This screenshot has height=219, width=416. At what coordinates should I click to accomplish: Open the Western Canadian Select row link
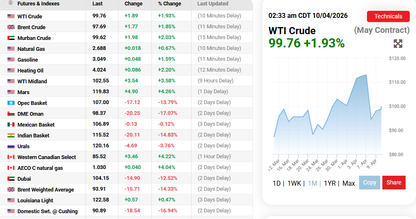click(47, 157)
